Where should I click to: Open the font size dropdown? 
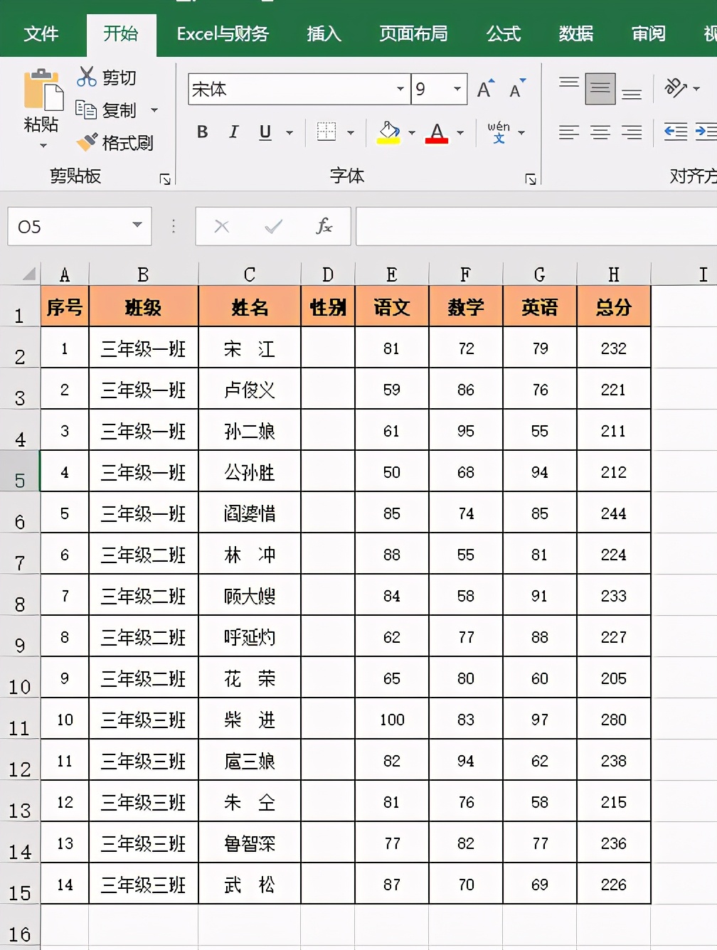tap(456, 89)
